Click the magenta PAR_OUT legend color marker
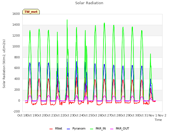The image size is (179, 134). [112, 129]
